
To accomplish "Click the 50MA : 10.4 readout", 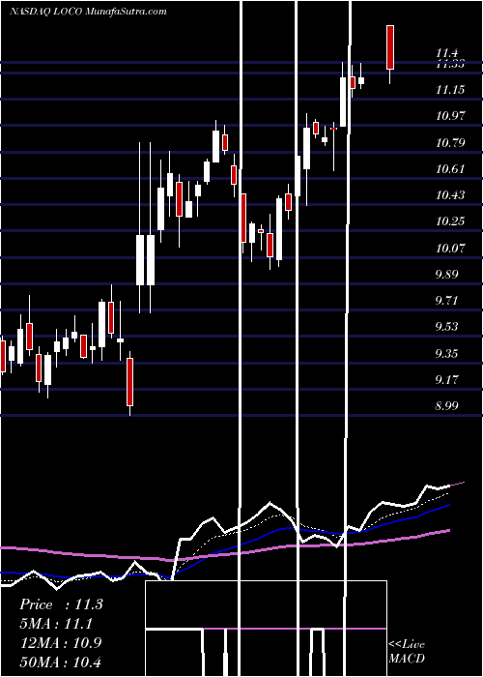I will (61, 662).
